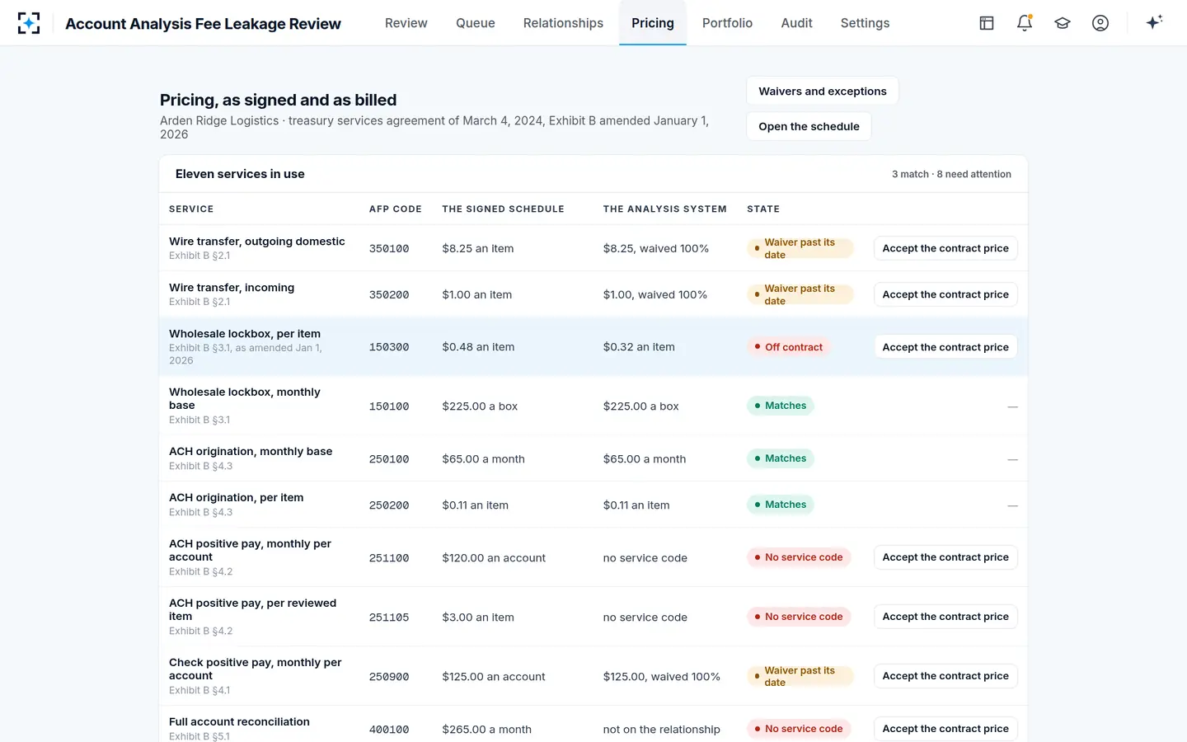Select 'Full account reconciliation' service name
Screen dimensions: 1187x742
pyautogui.click(x=239, y=722)
